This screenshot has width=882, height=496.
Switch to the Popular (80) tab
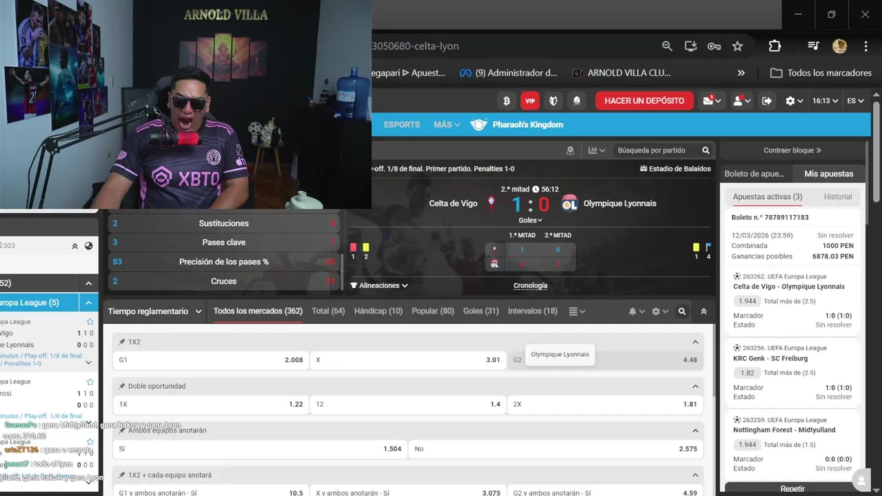433,311
